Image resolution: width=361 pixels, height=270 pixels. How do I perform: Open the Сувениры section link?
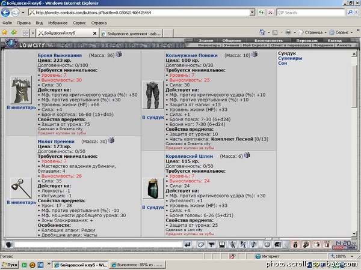(290, 58)
